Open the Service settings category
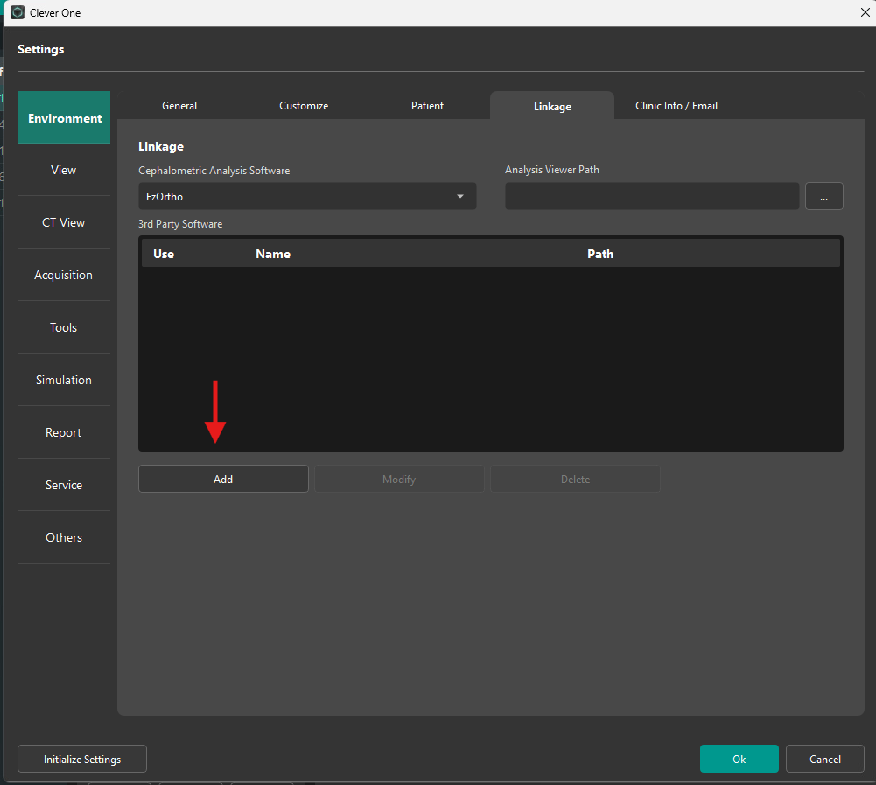This screenshot has height=785, width=876. (x=64, y=485)
